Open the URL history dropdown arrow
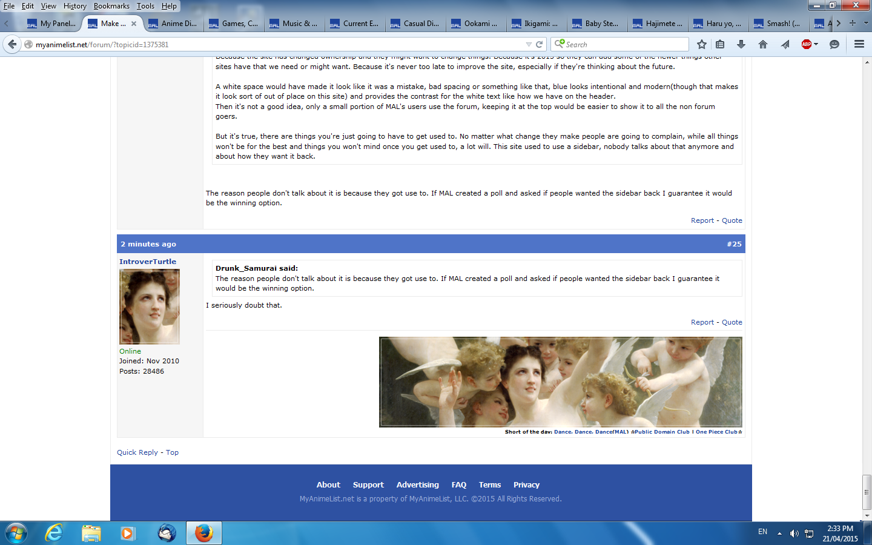Screen dimensions: 872x545 pos(529,44)
